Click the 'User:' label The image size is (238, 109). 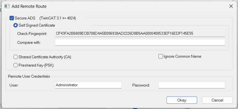(14, 85)
